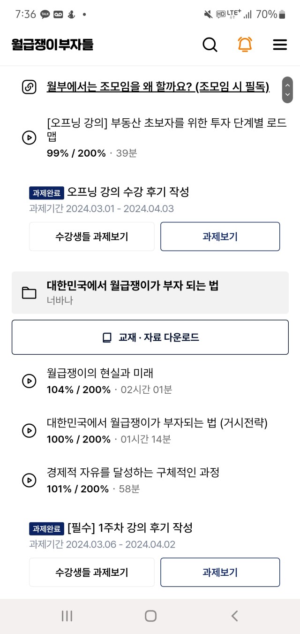Play 경제적 자유를 달성하는 lecture
This screenshot has height=634, width=300.
(29, 481)
